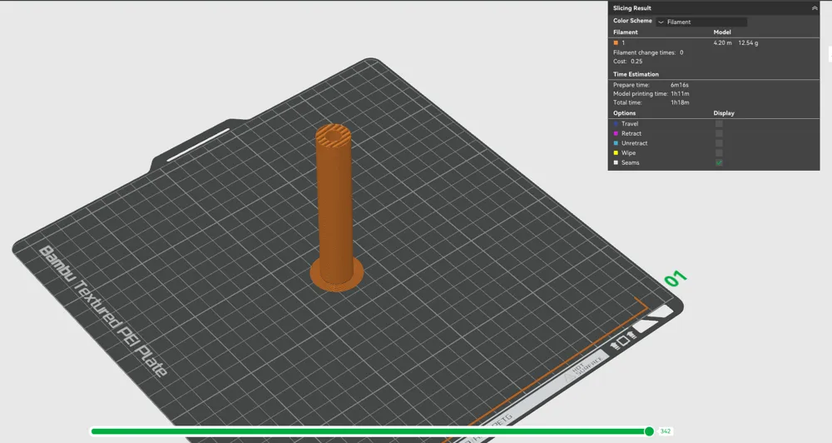Collapse the Slicing Result panel

[x=814, y=8]
